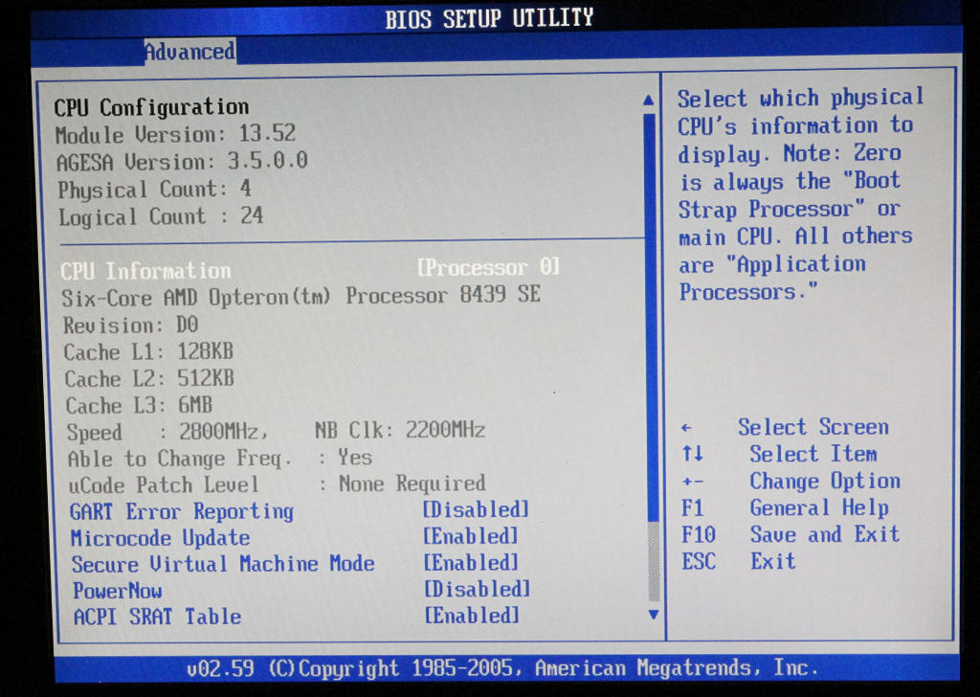Viewport: 980px width, 697px height.
Task: Click the Save and Exit help text
Action: 824,534
